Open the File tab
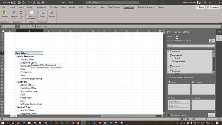The image size is (222, 125). pos(4,7)
